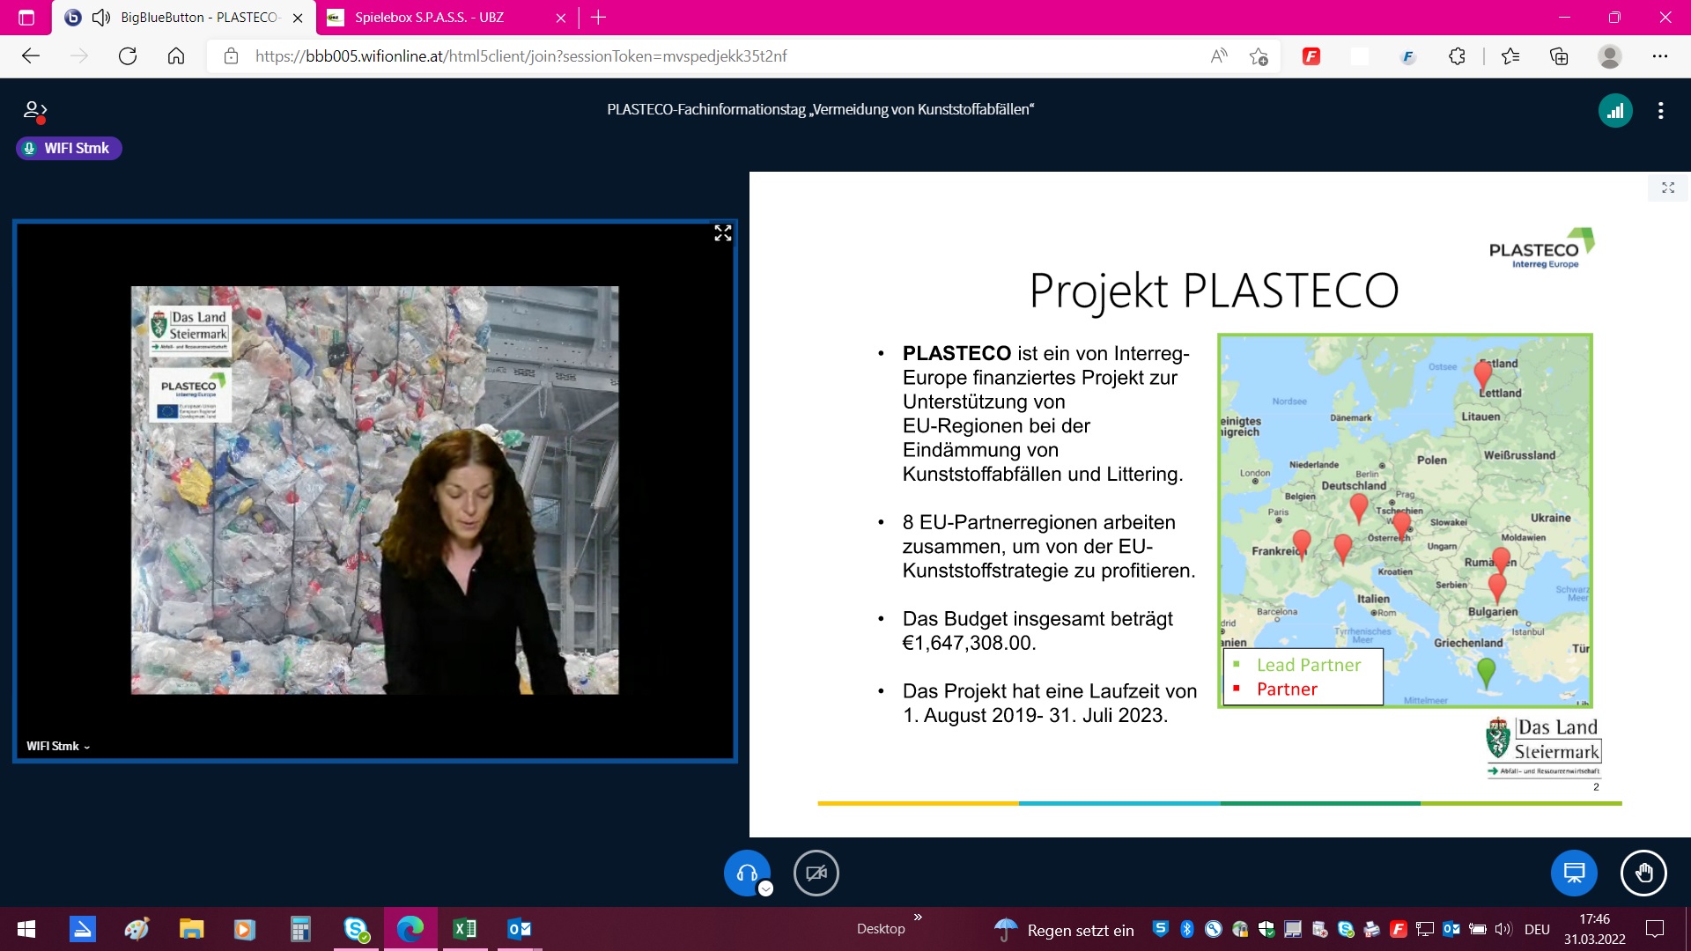The height and width of the screenshot is (951, 1691).
Task: Make the webcam video fullscreen
Action: (723, 233)
